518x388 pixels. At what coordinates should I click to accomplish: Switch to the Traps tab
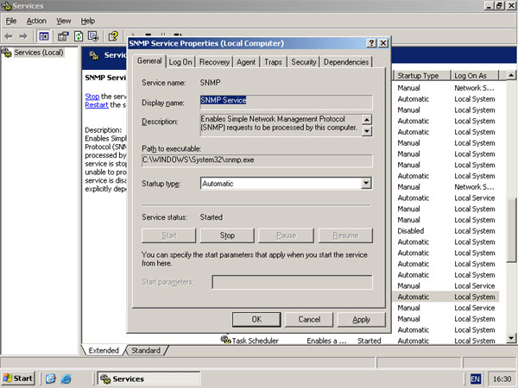click(273, 62)
